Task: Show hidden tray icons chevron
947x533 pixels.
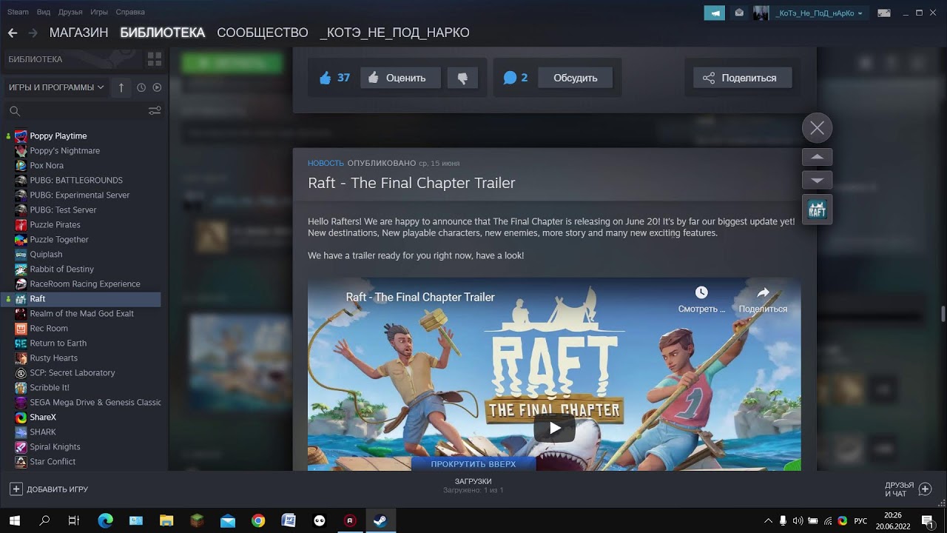Action: click(x=768, y=520)
